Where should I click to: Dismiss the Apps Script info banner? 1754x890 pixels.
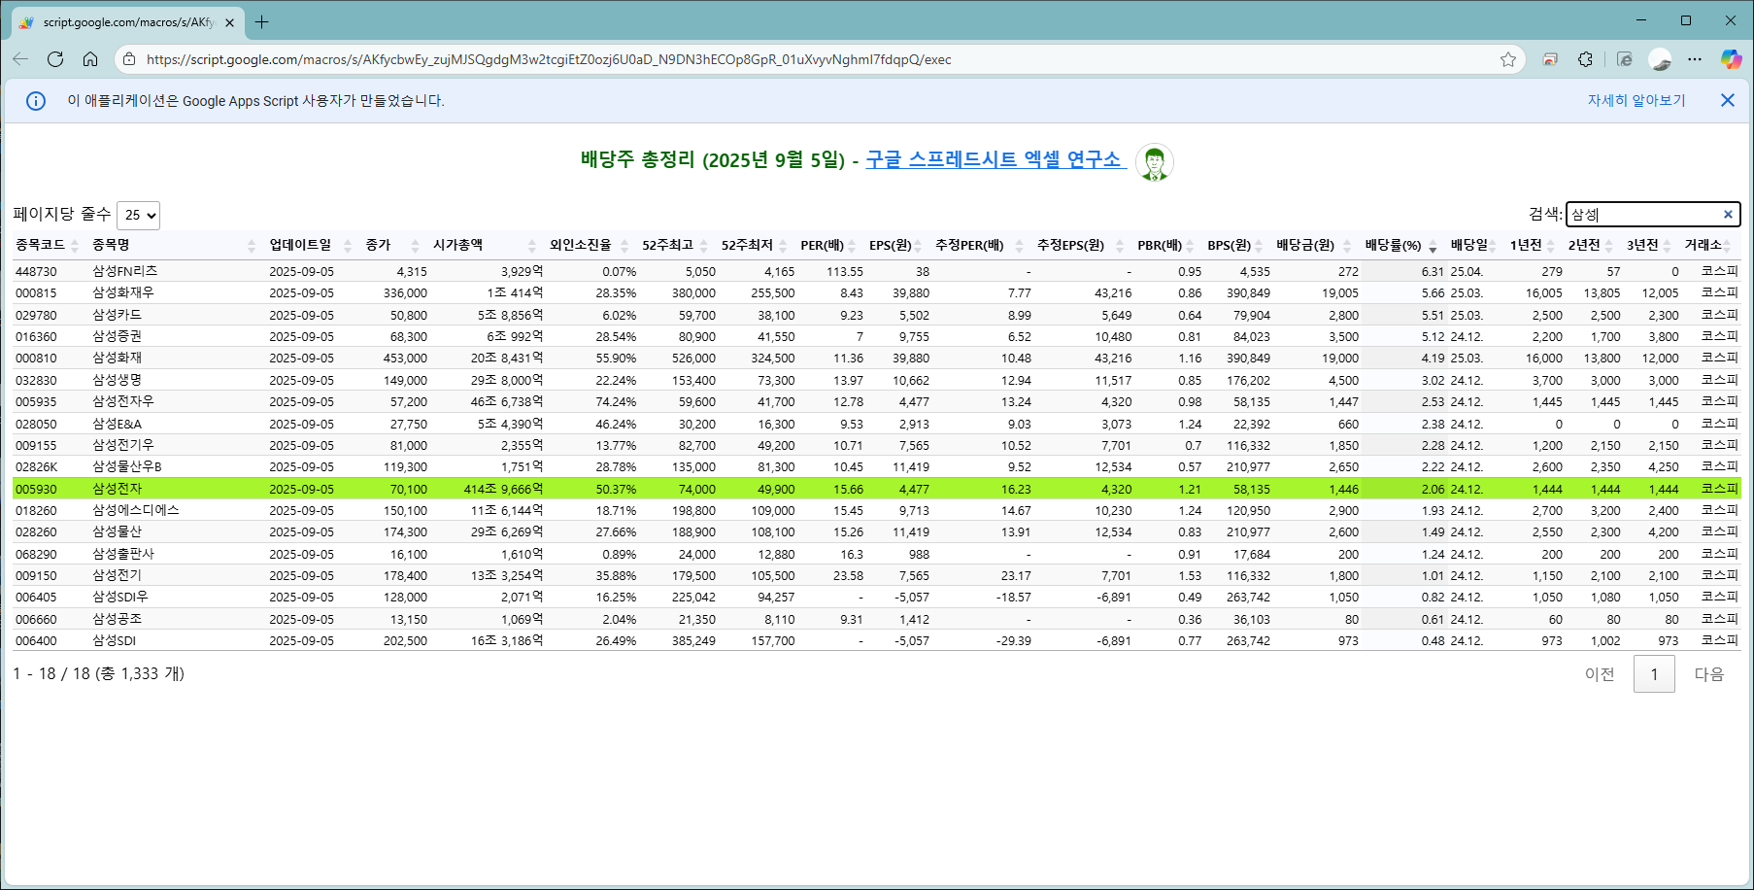[x=1727, y=100]
